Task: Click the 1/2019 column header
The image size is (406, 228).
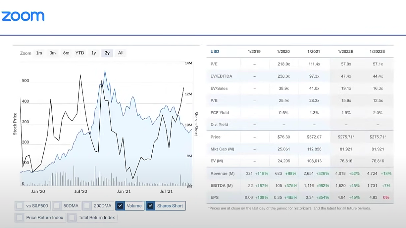Action: click(x=254, y=52)
